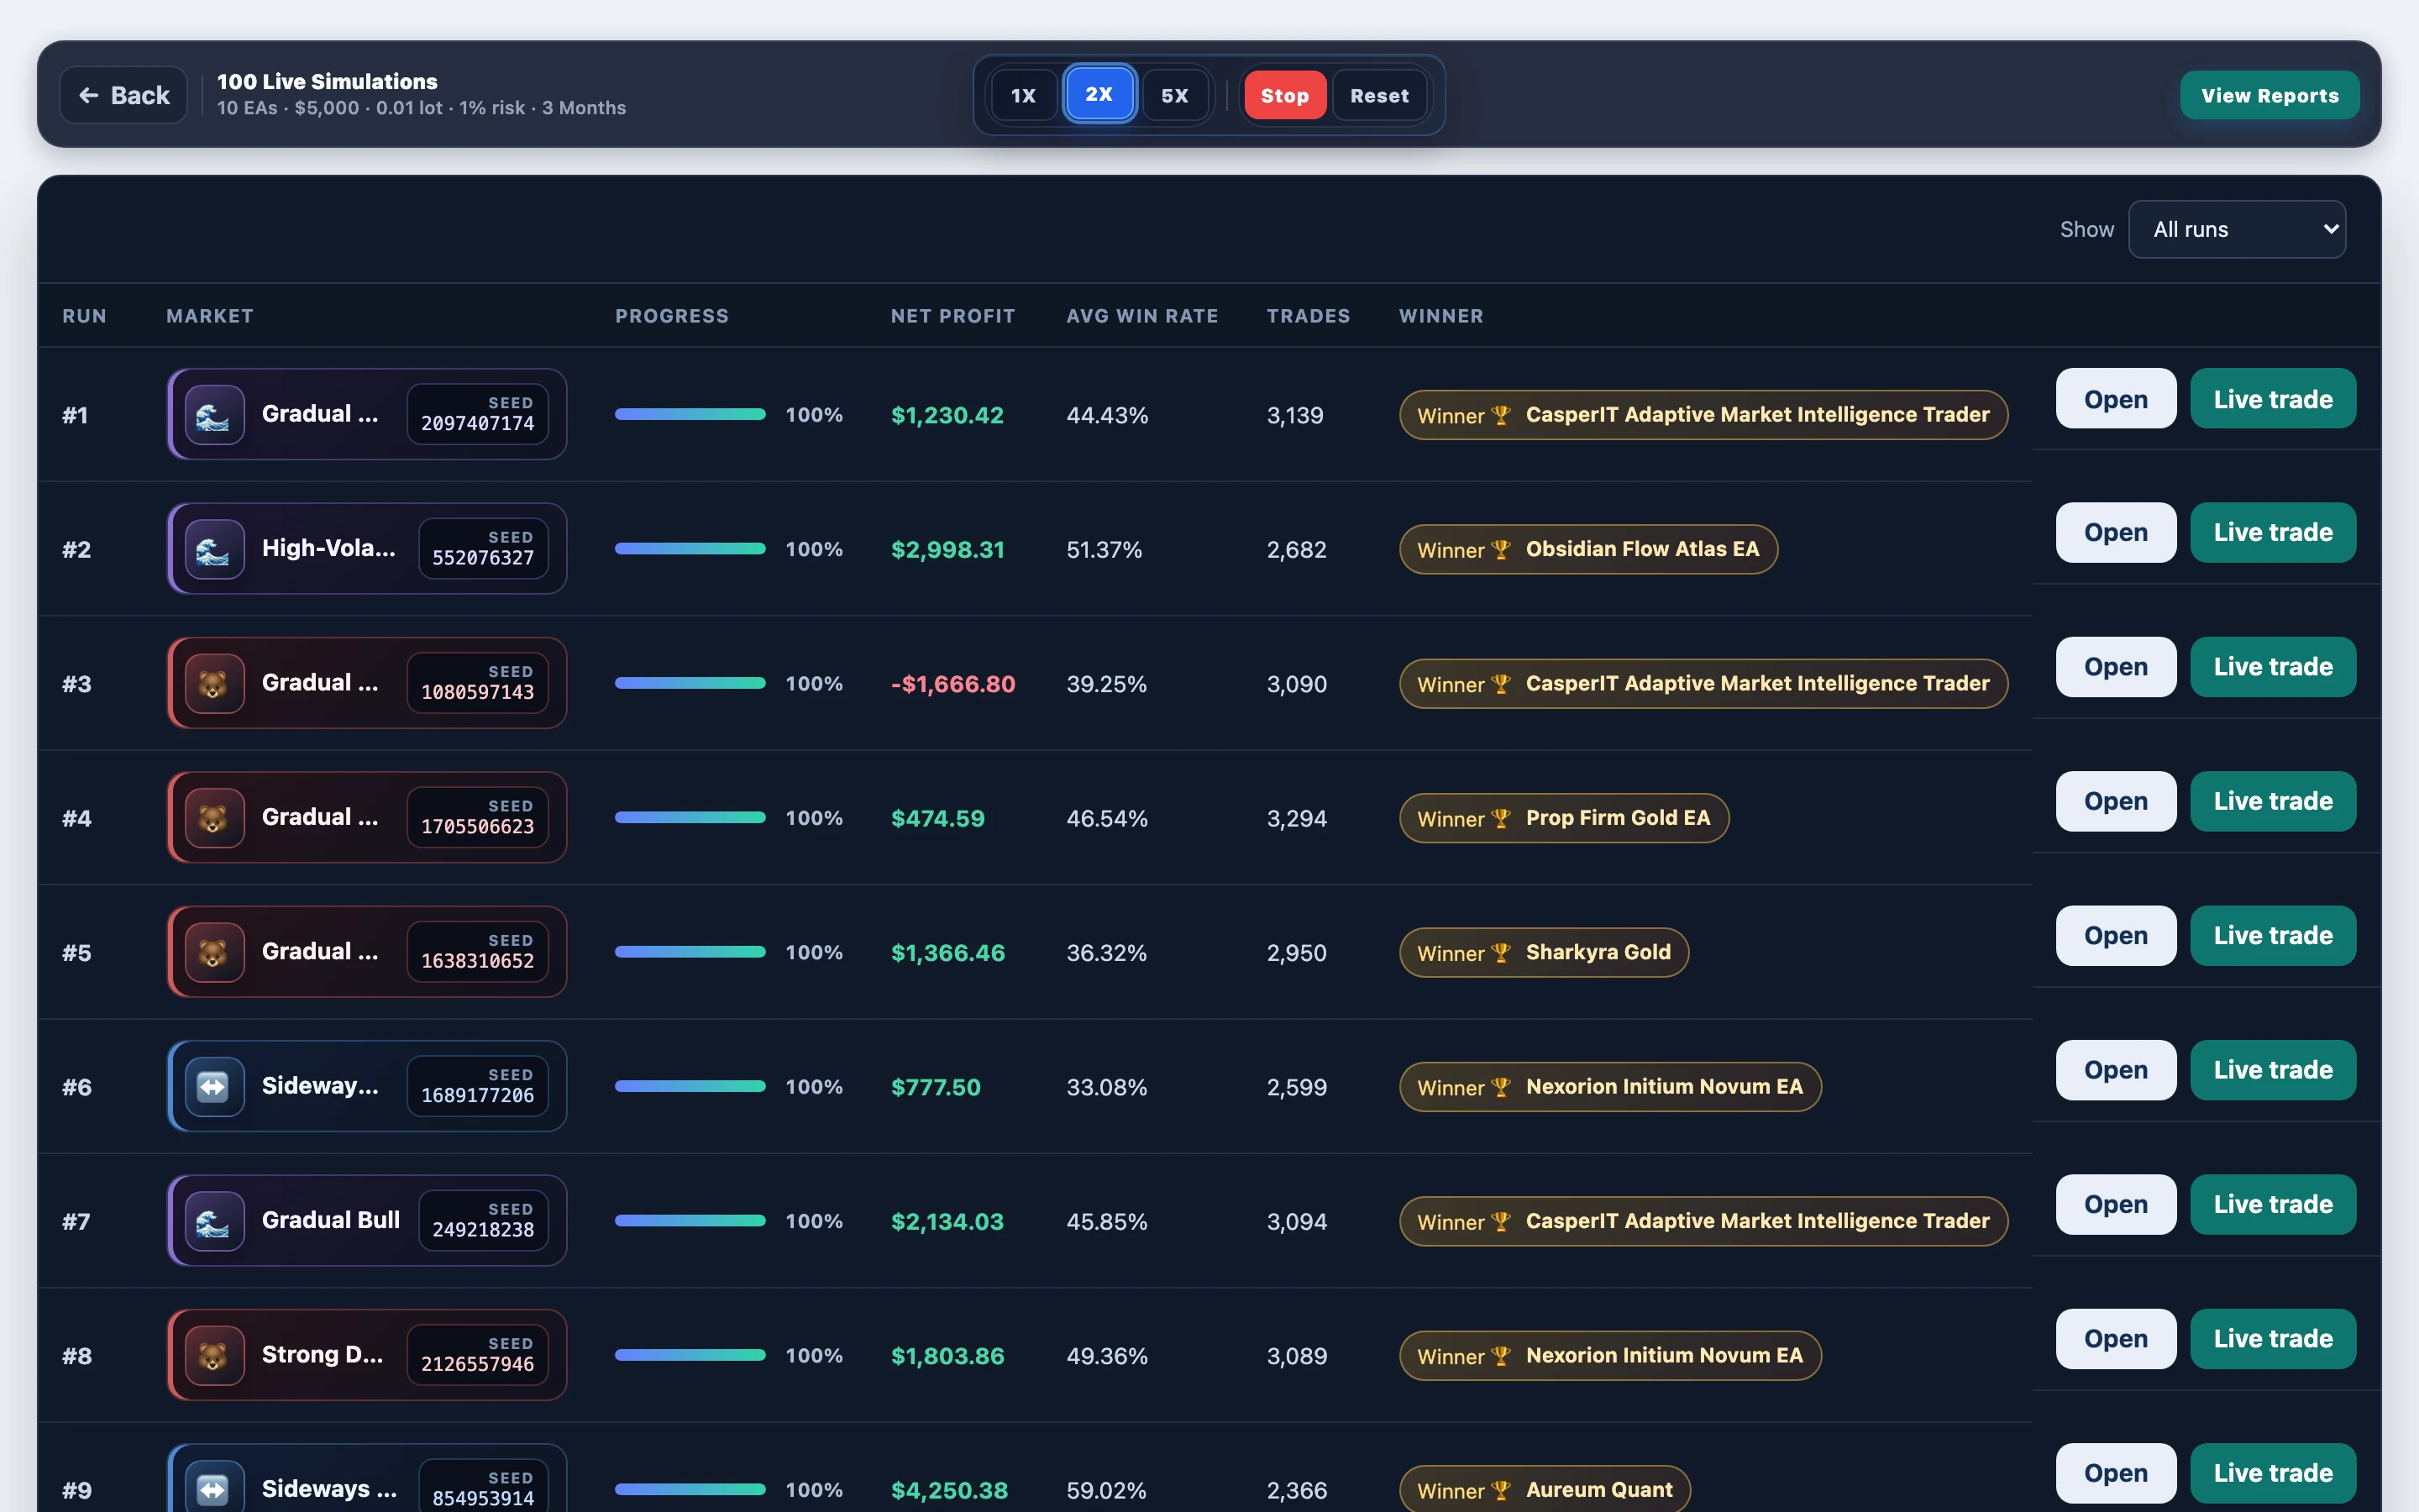This screenshot has height=1512, width=2419.
Task: Click the progress bar of run #1
Action: [690, 414]
